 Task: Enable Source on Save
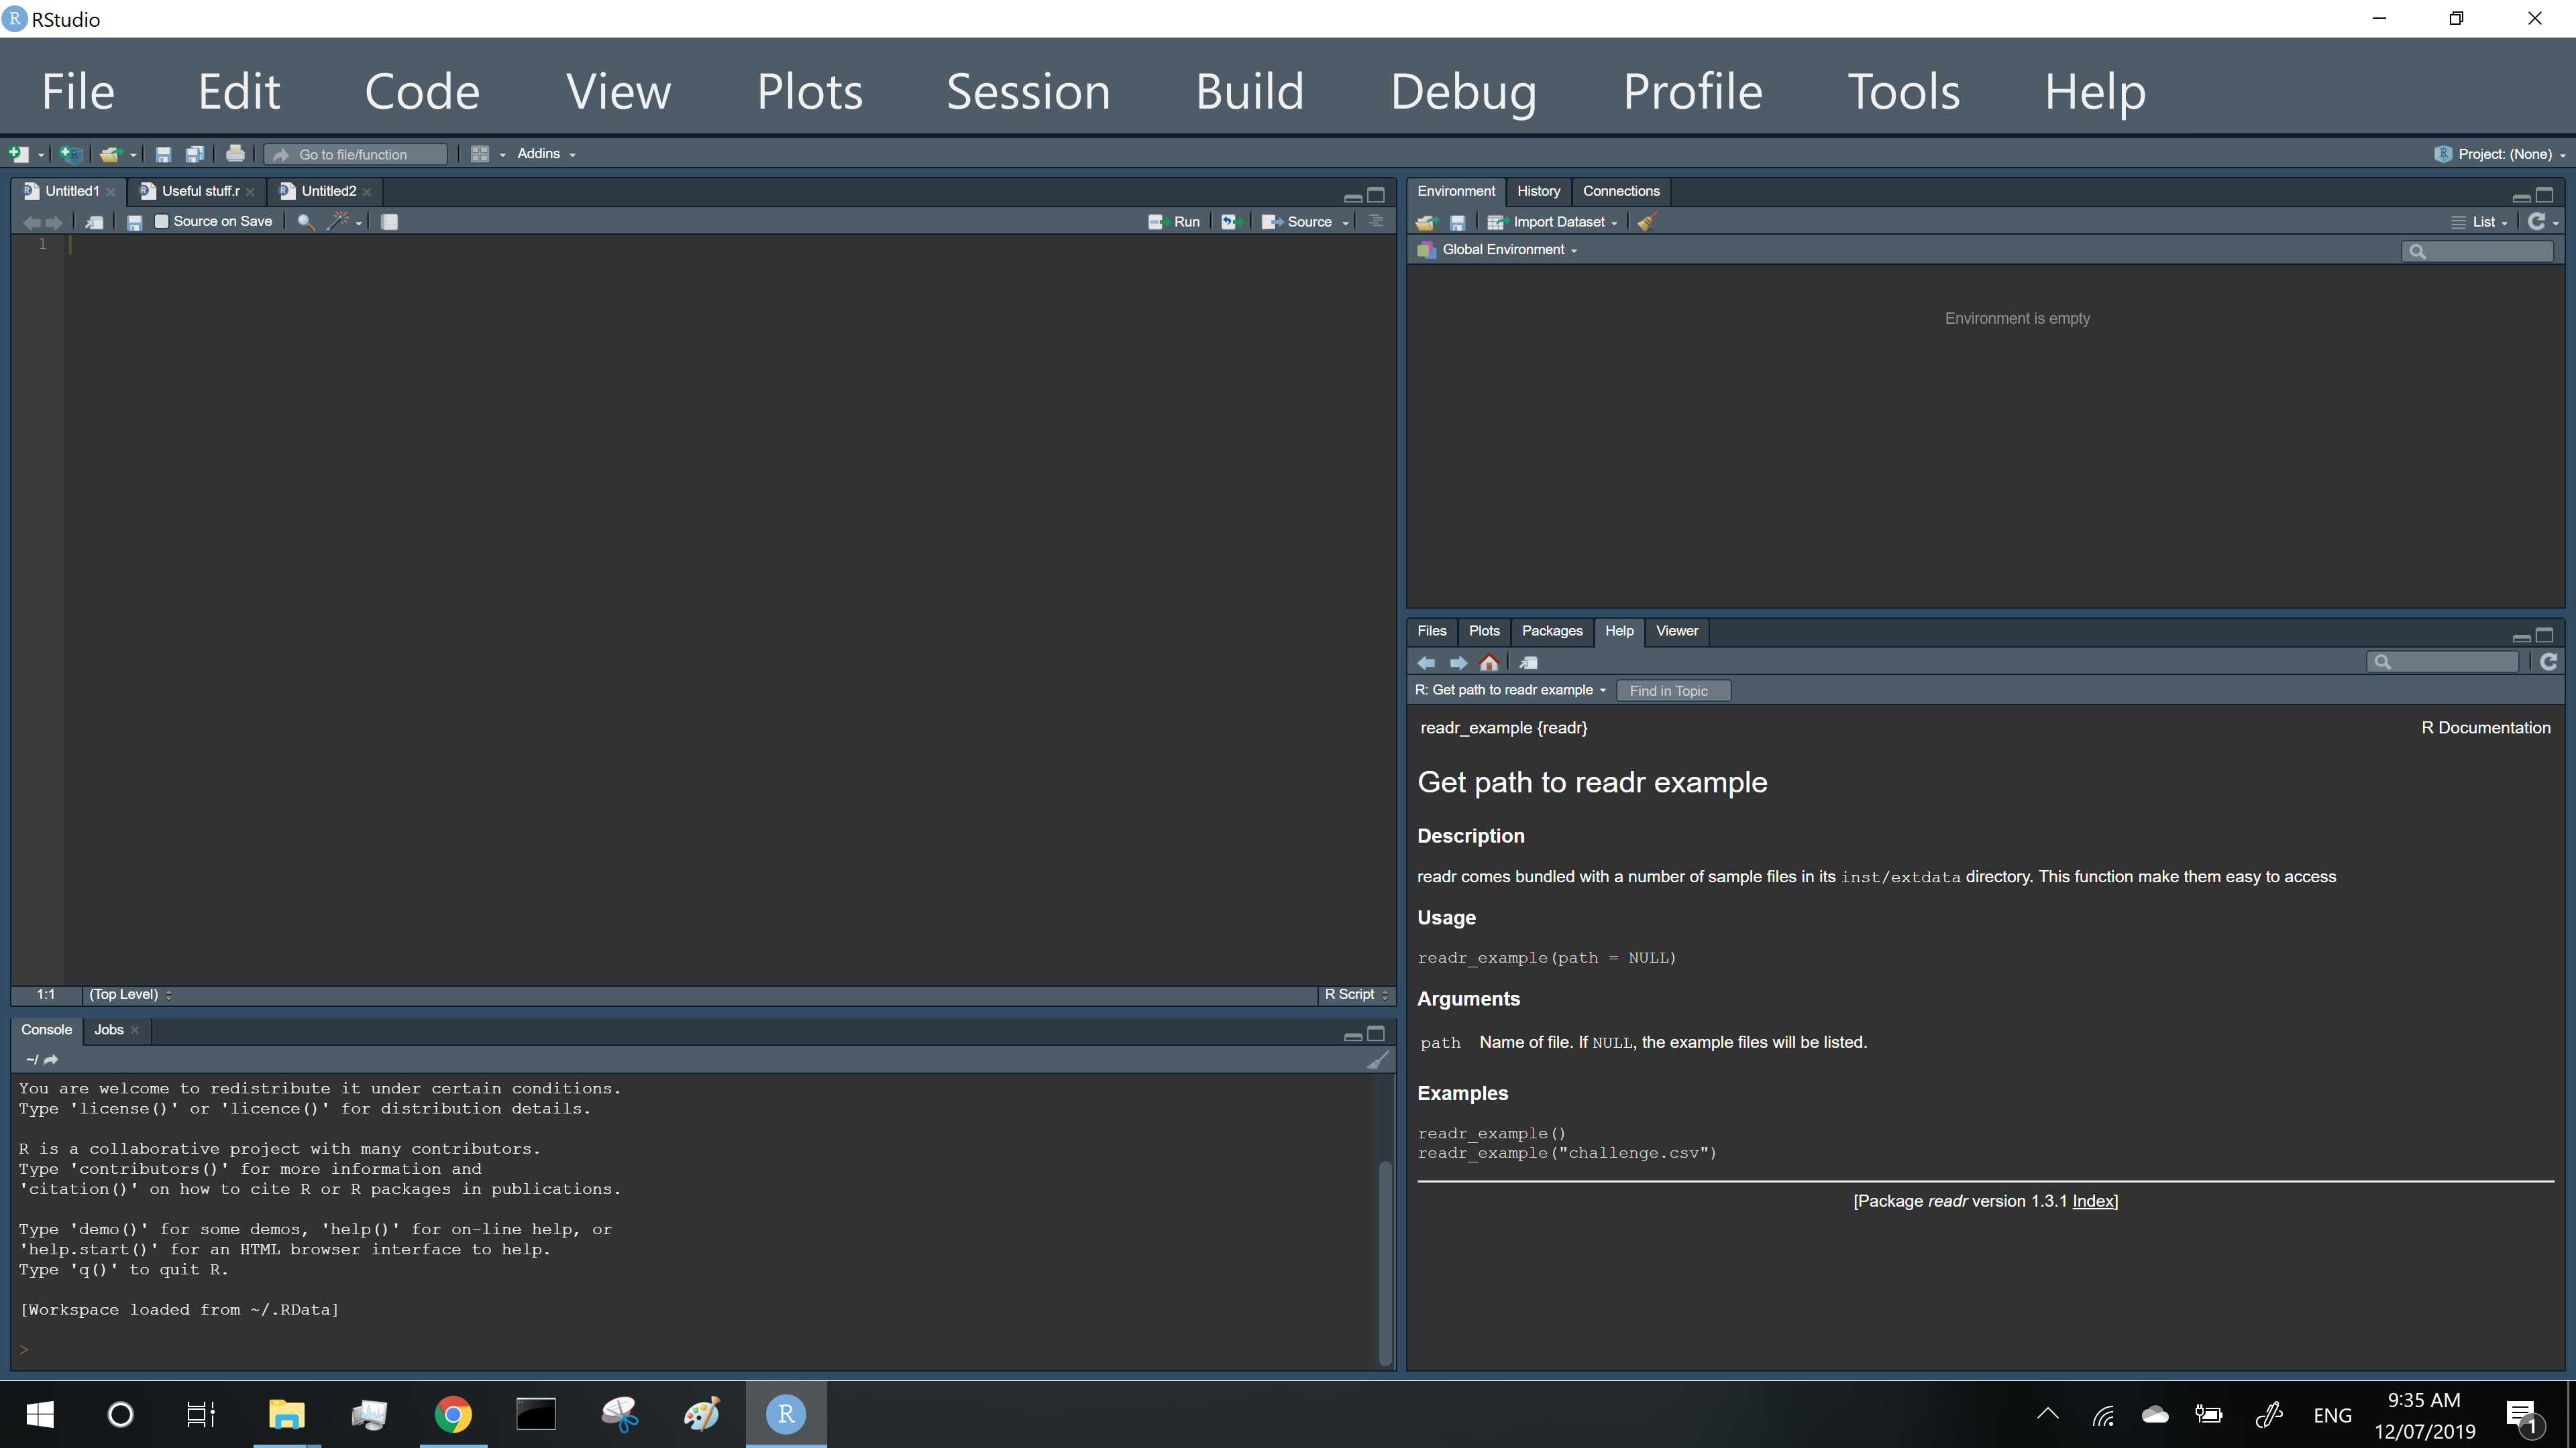click(162, 221)
